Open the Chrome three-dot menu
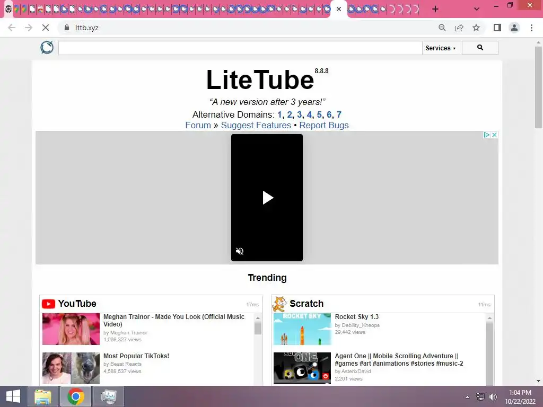 531,28
